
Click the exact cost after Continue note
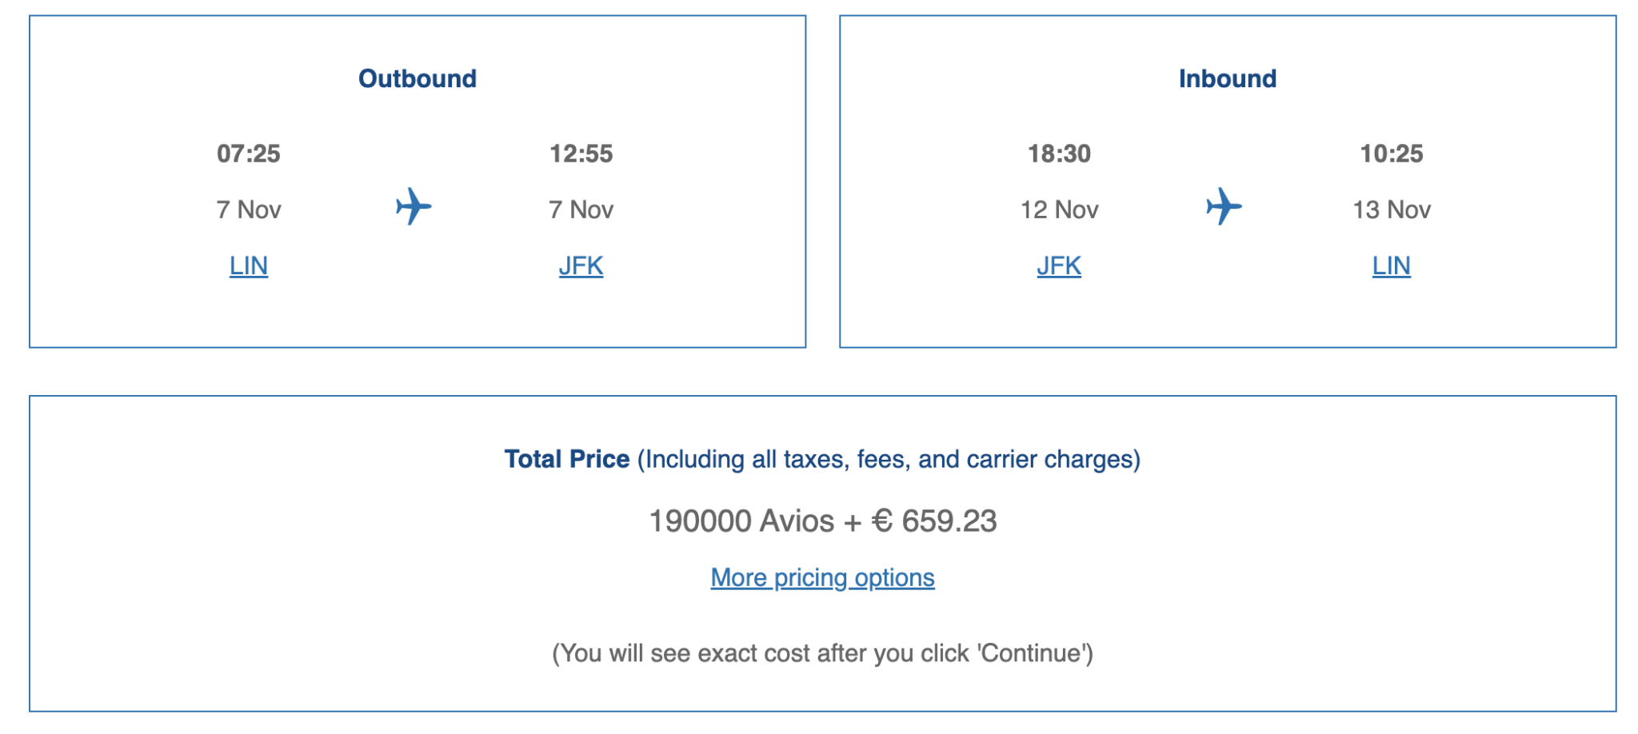(x=822, y=653)
